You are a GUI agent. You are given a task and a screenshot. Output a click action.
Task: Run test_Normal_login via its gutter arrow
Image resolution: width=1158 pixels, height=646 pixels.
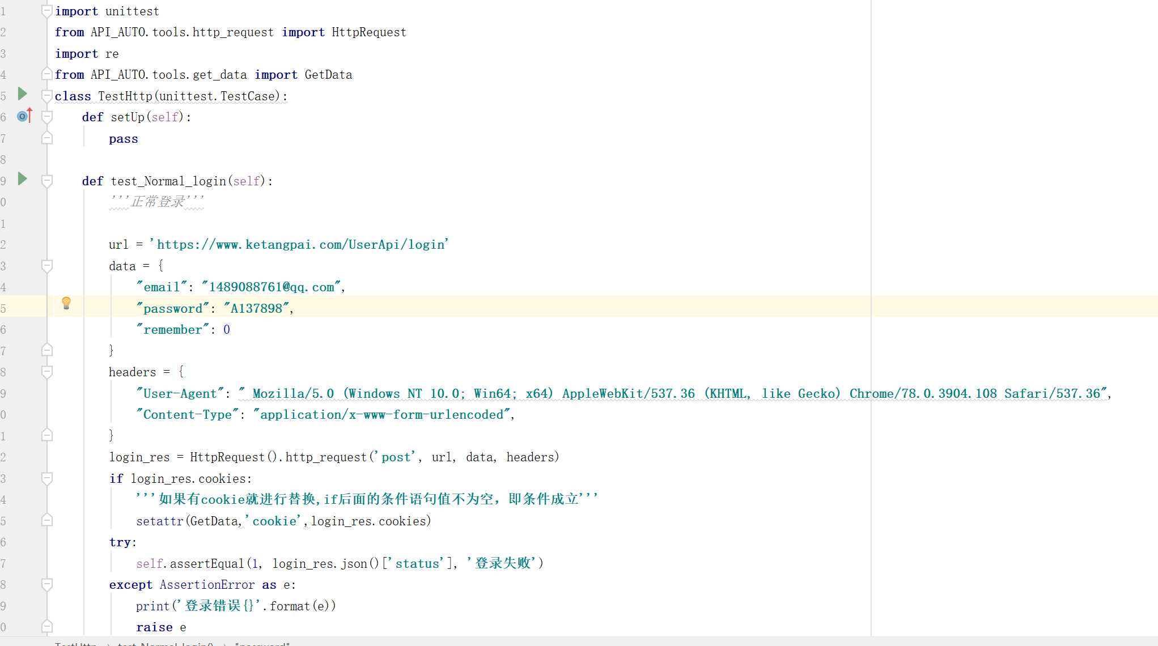tap(23, 178)
